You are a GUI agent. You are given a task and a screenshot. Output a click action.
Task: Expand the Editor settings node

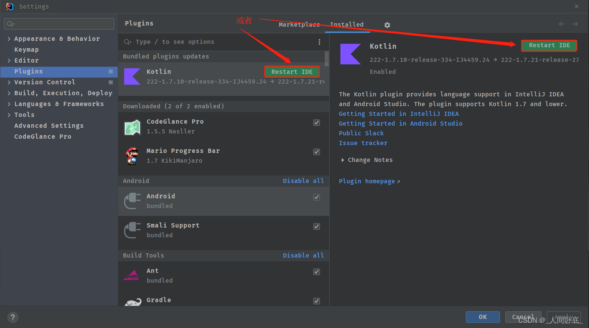9,61
